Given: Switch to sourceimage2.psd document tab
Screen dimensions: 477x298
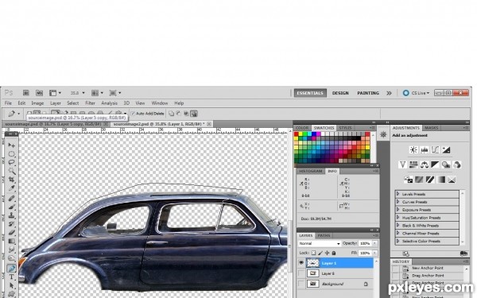Looking at the screenshot, I should [x=161, y=124].
